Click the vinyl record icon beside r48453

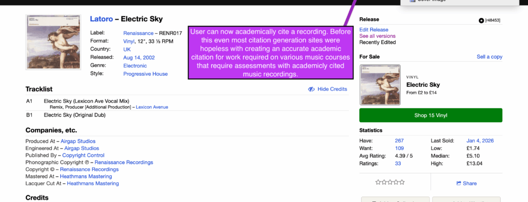pyautogui.click(x=481, y=20)
